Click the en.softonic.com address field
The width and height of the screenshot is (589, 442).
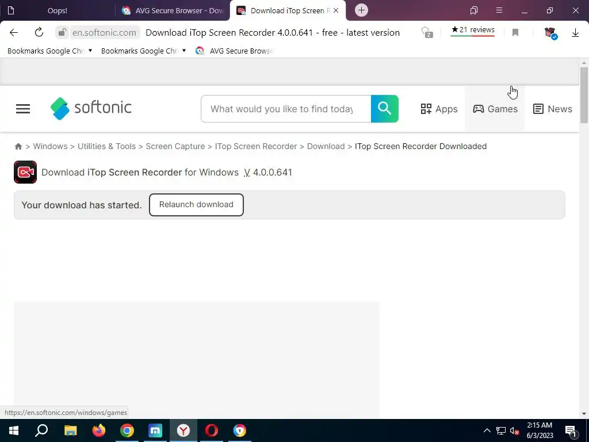tap(104, 33)
